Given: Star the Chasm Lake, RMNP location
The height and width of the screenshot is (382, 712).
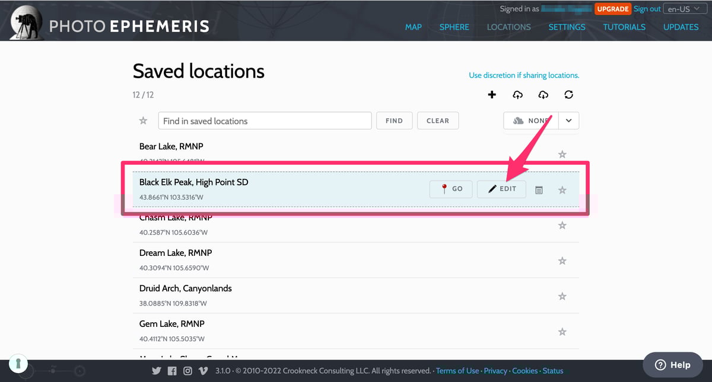Looking at the screenshot, I should [x=562, y=226].
